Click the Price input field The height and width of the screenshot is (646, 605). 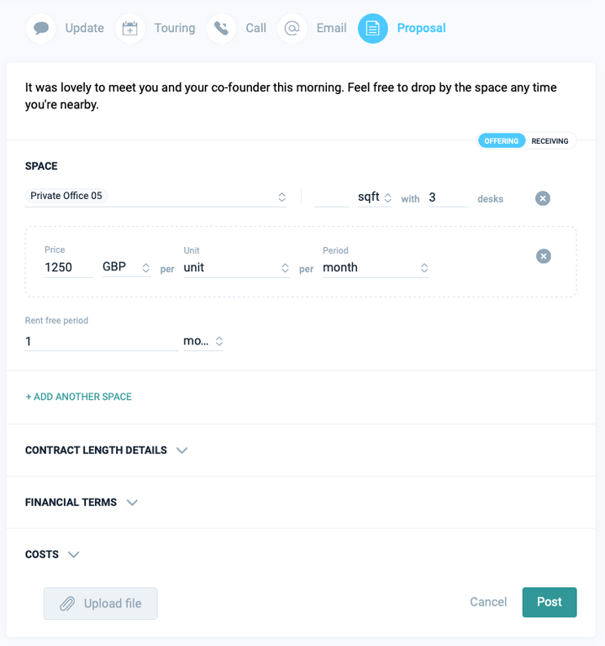point(68,267)
